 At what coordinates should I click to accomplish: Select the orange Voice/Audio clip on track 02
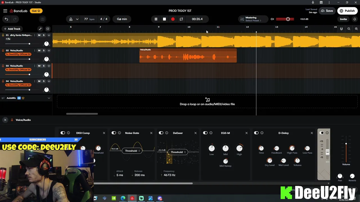pos(188,56)
